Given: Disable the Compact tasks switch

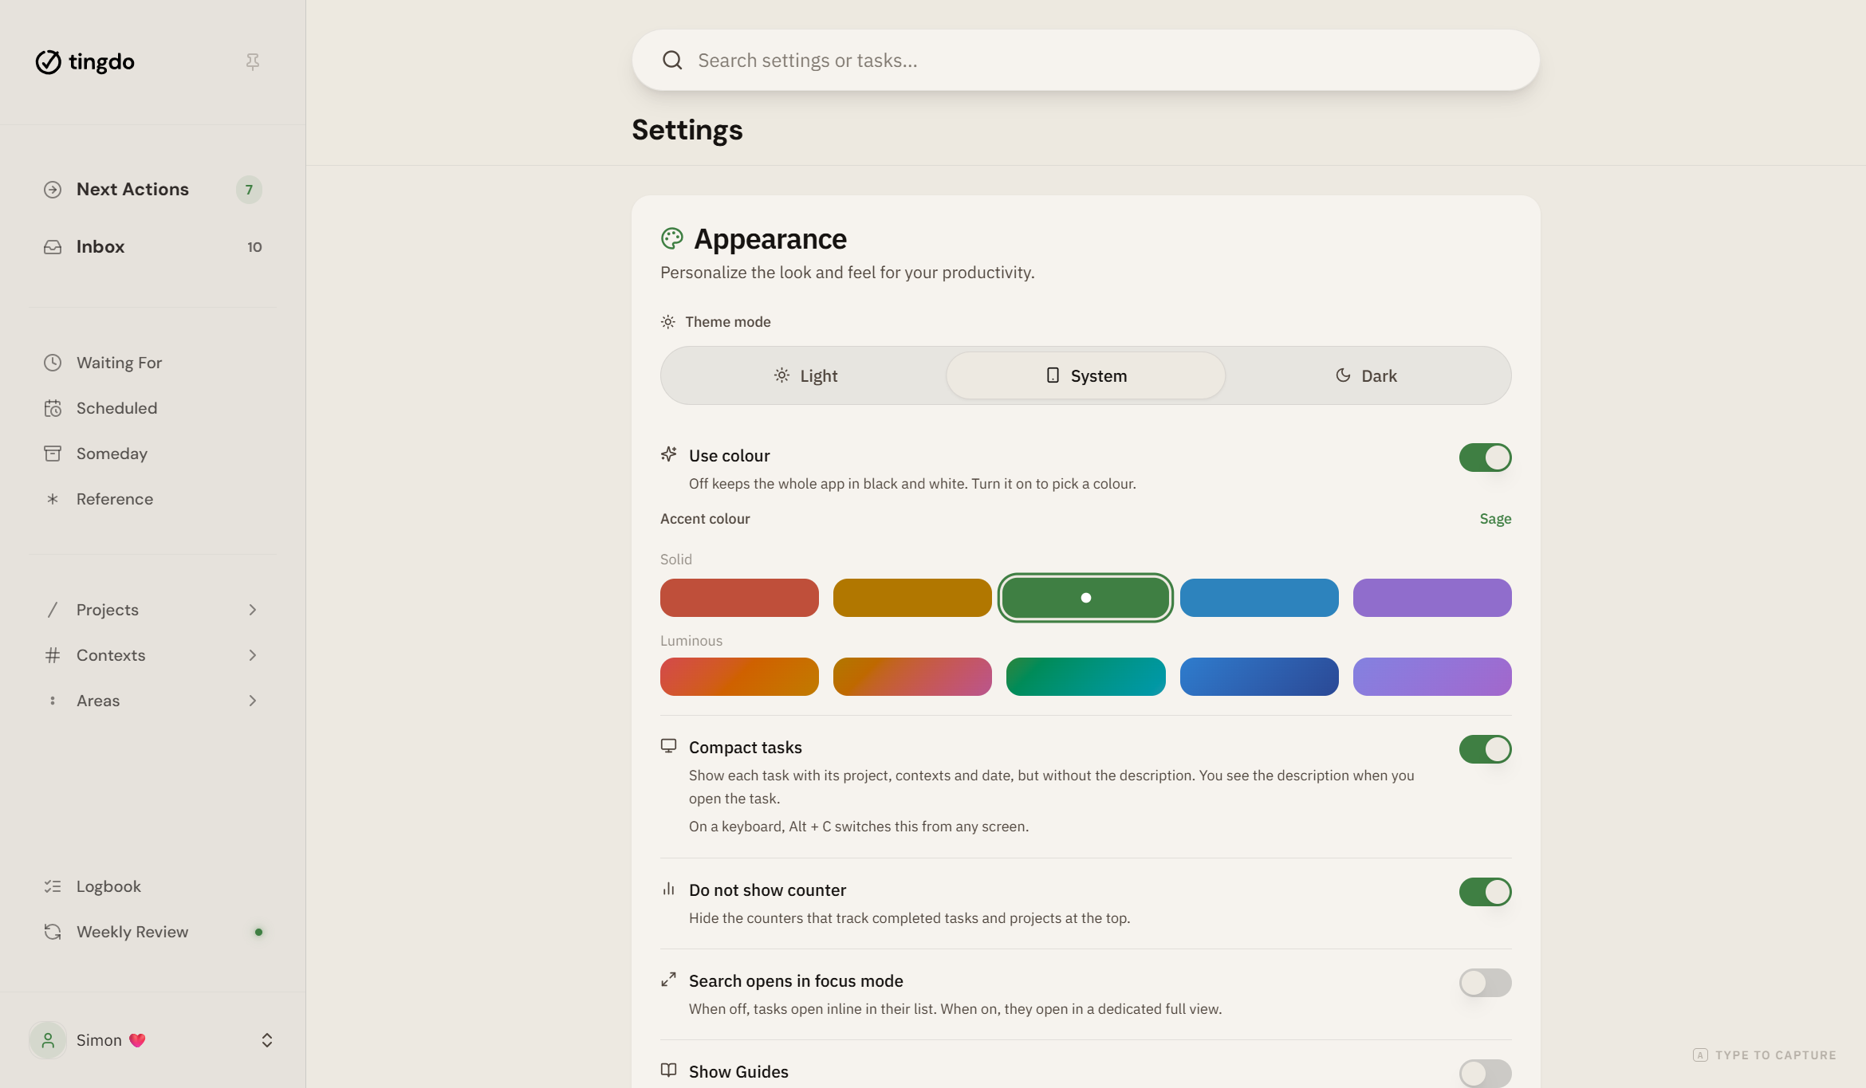Looking at the screenshot, I should 1485,749.
